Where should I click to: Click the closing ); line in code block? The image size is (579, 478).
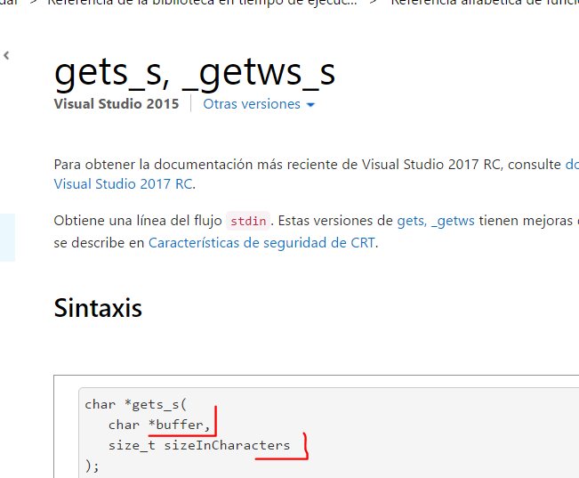(92, 465)
